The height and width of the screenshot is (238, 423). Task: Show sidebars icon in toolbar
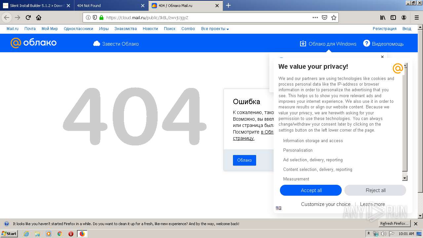393,18
